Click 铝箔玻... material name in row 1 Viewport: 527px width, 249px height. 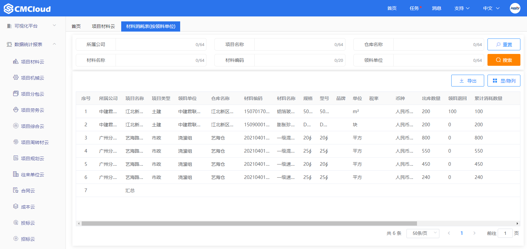click(286, 112)
